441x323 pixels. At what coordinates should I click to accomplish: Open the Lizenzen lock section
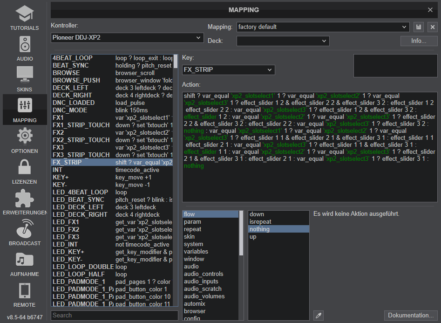25,171
